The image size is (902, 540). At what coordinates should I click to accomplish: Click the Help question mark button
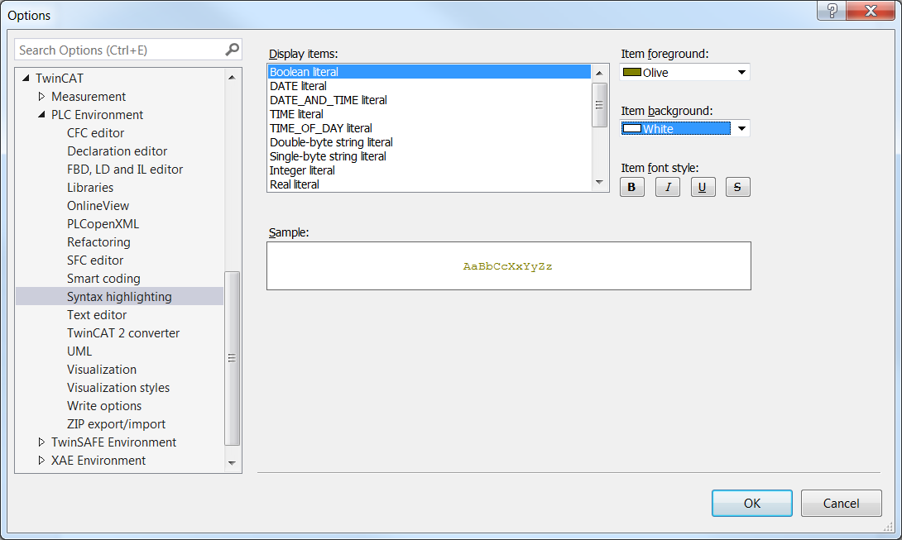832,11
